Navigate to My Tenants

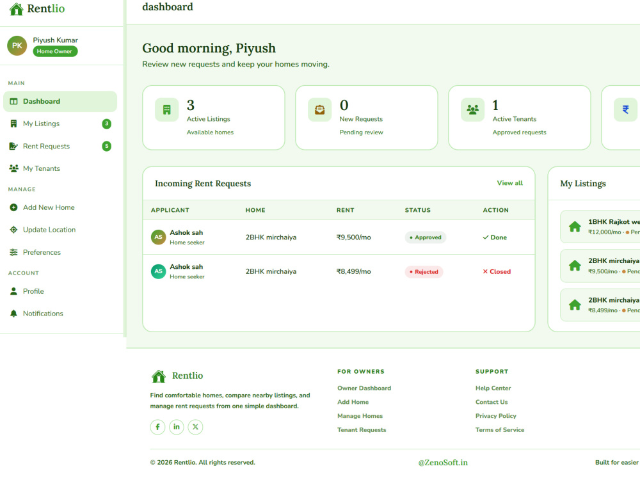tap(60, 168)
